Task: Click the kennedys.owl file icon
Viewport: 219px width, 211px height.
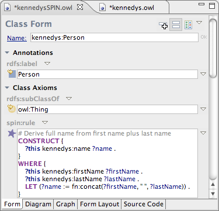Action: pyautogui.click(x=102, y=8)
